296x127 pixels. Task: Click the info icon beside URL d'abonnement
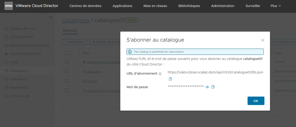(x=160, y=73)
